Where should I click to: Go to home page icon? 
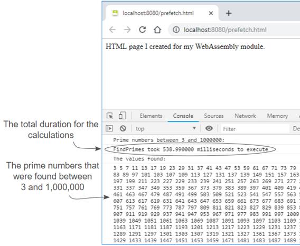point(157,30)
